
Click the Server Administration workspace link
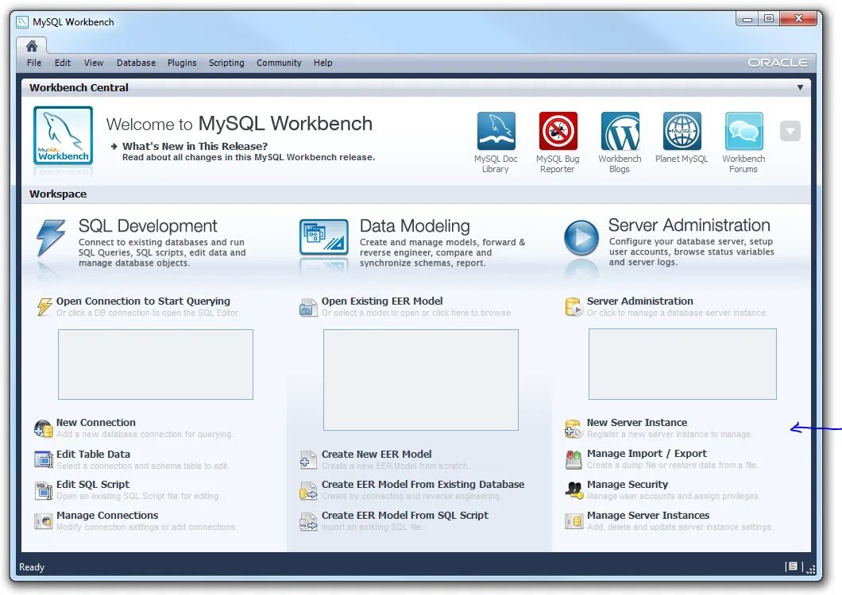pyautogui.click(x=639, y=301)
